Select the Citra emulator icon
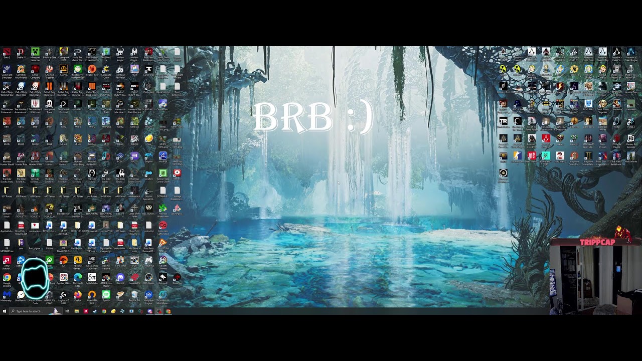 click(x=148, y=140)
